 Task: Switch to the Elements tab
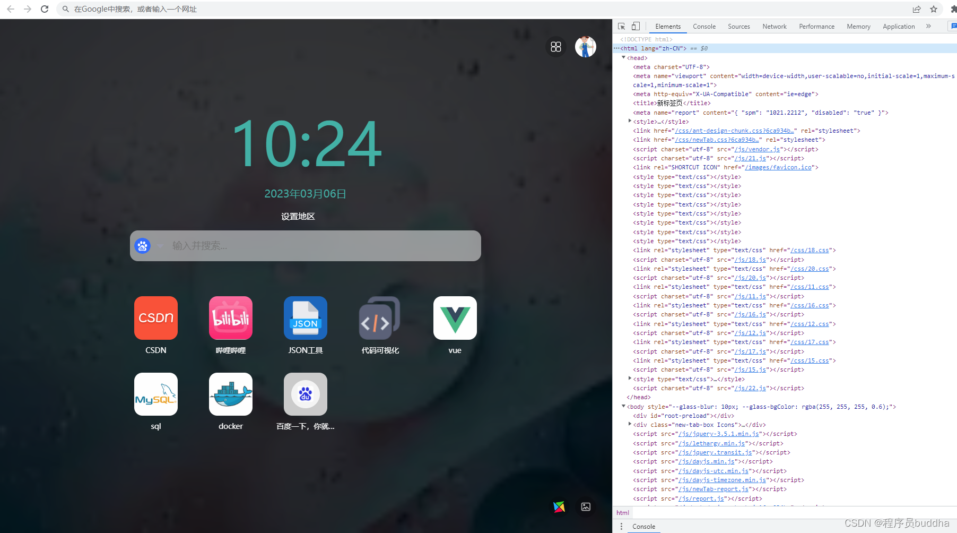tap(668, 27)
